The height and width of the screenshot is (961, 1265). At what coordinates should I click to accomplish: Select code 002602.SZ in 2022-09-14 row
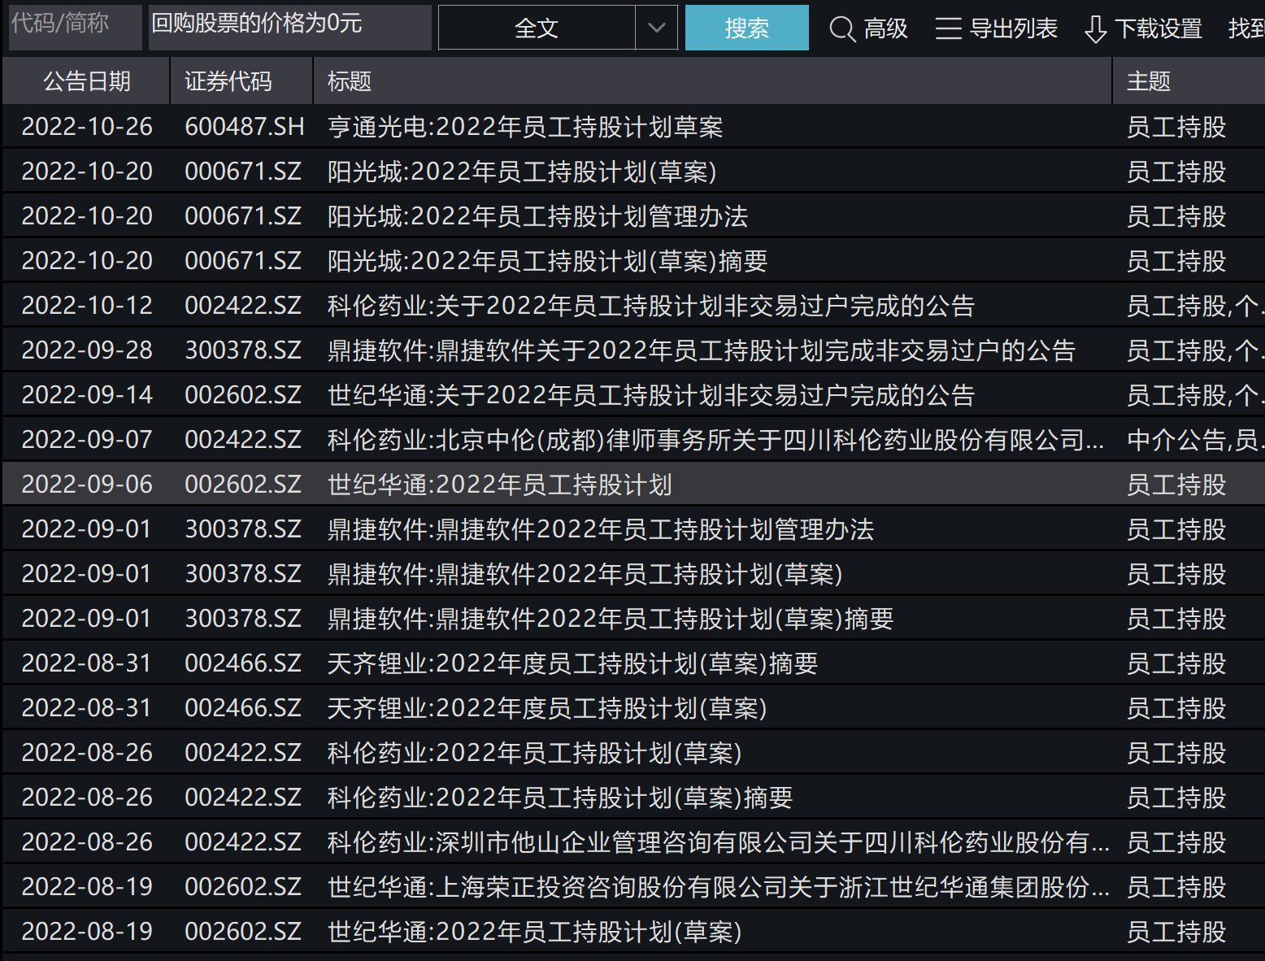click(243, 395)
